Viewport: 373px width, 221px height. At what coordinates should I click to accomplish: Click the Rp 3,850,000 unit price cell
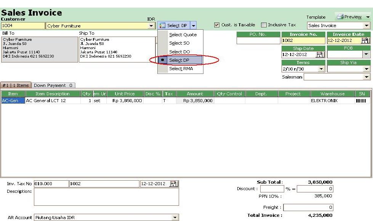click(x=125, y=101)
